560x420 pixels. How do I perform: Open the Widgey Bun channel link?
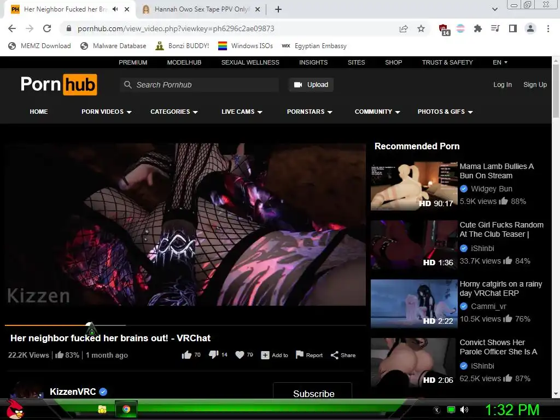click(492, 189)
